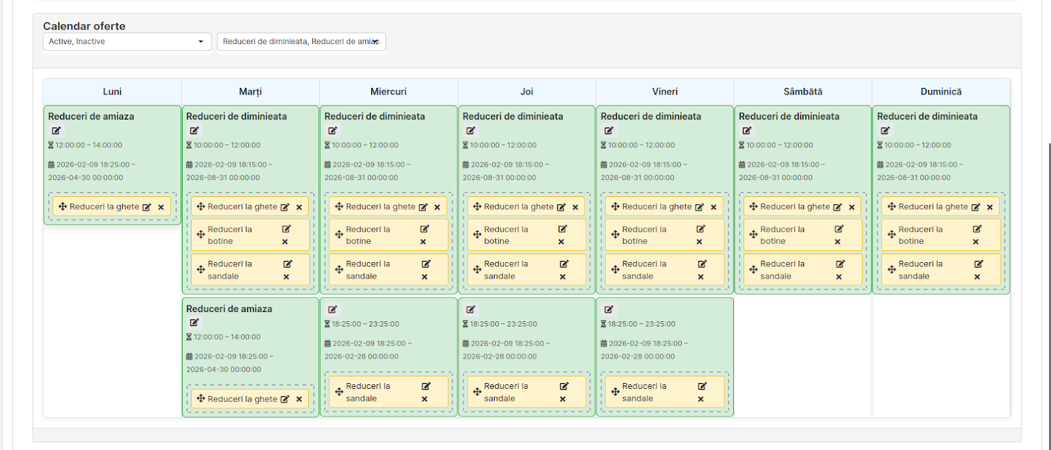This screenshot has width=1051, height=450.
Task: Remove Reduceri la ghete from Luni
Action: (161, 207)
